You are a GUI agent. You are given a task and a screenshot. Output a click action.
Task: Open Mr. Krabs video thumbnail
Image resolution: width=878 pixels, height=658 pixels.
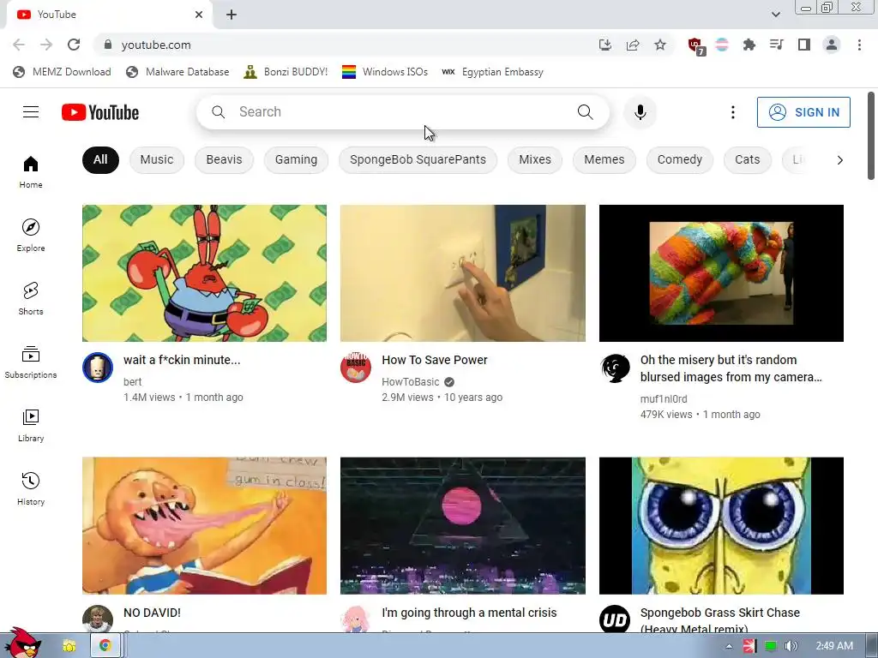(x=204, y=273)
